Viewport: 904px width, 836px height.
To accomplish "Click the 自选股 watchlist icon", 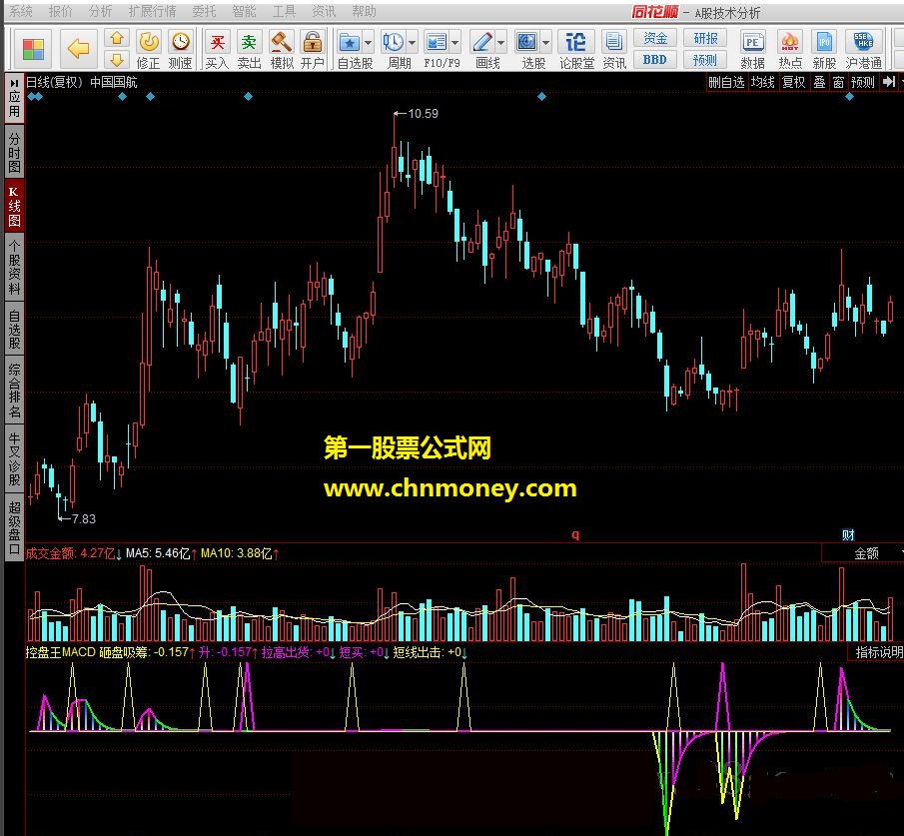I will pos(350,42).
